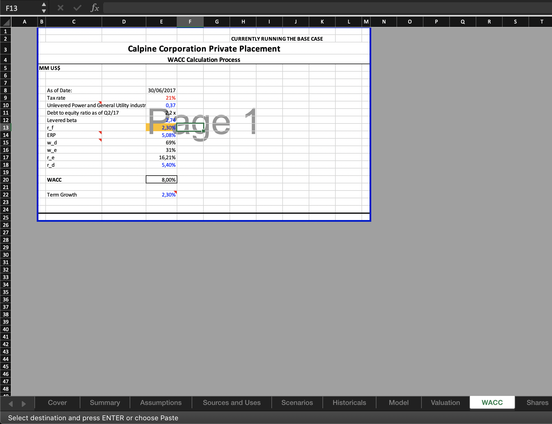Click the 'Levered beta' label cell
This screenshot has width=552, height=424.
tap(62, 120)
